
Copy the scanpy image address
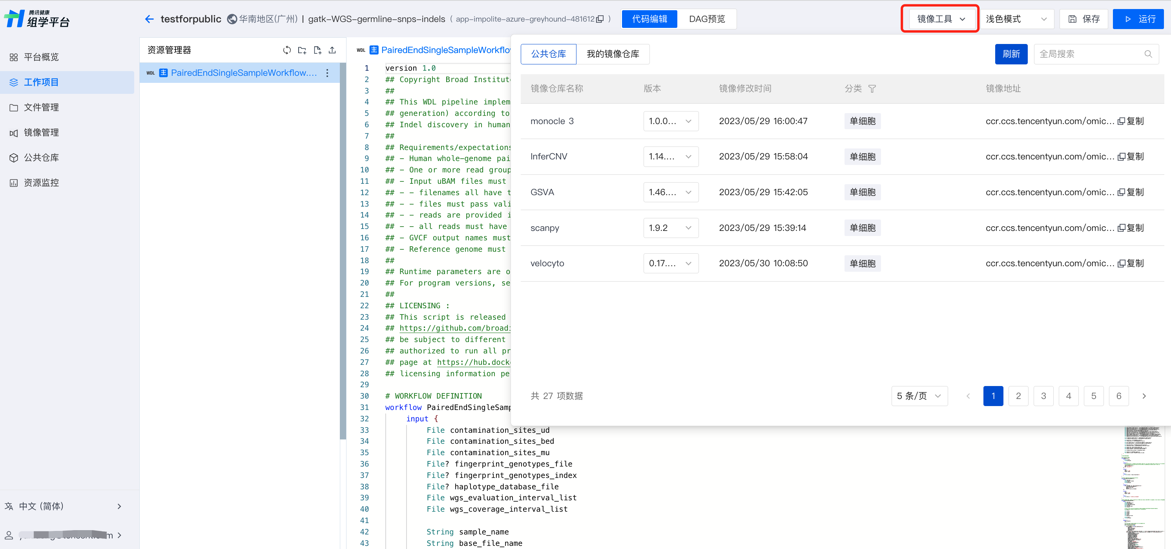point(1131,227)
